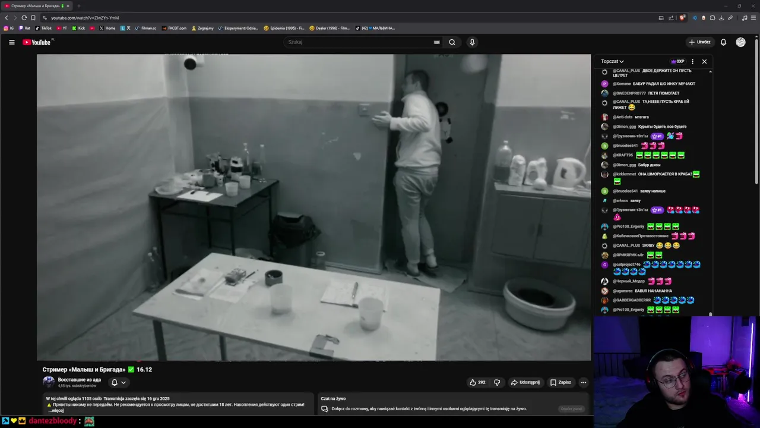Close the live chat panel
This screenshot has width=760, height=428.
[x=704, y=61]
